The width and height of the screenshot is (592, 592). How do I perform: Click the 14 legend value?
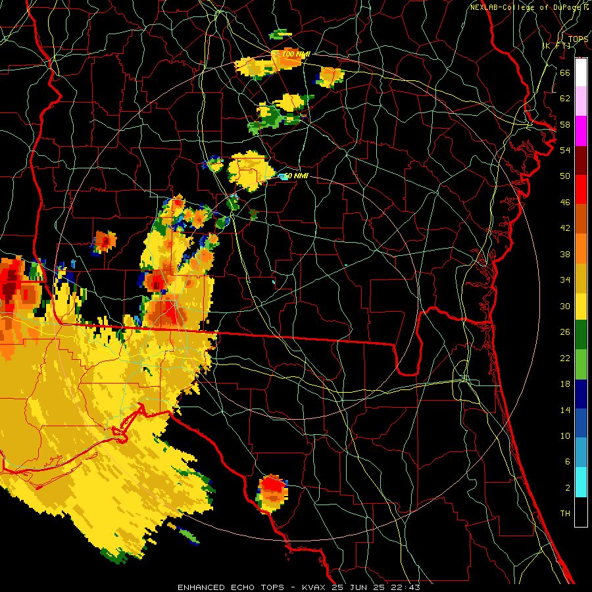pyautogui.click(x=565, y=410)
